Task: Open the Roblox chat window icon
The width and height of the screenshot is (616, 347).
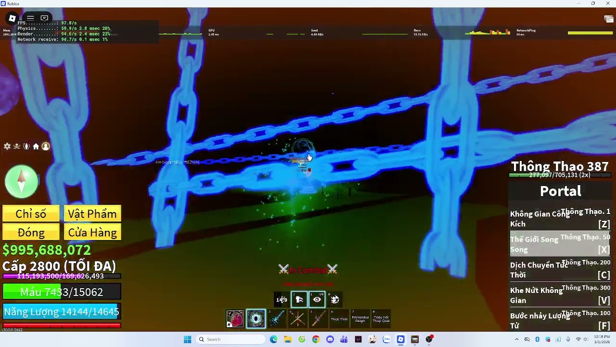Action: point(44,18)
